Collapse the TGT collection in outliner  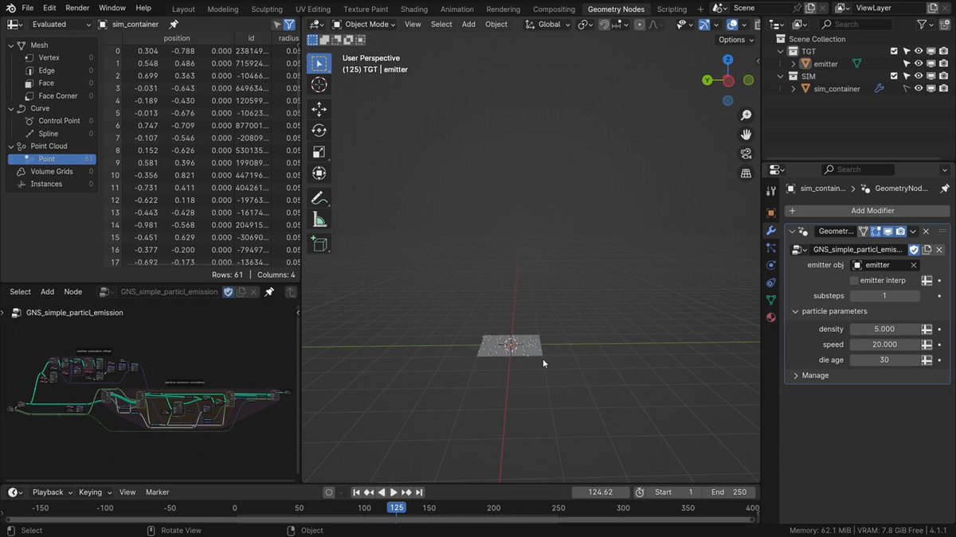782,51
